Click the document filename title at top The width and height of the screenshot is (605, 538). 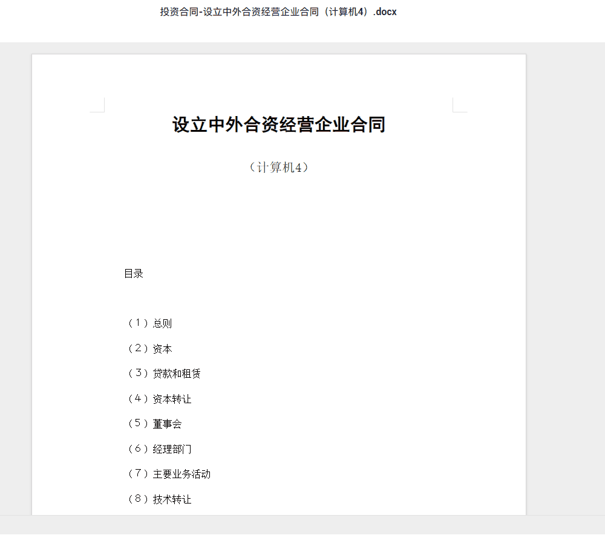coord(278,12)
